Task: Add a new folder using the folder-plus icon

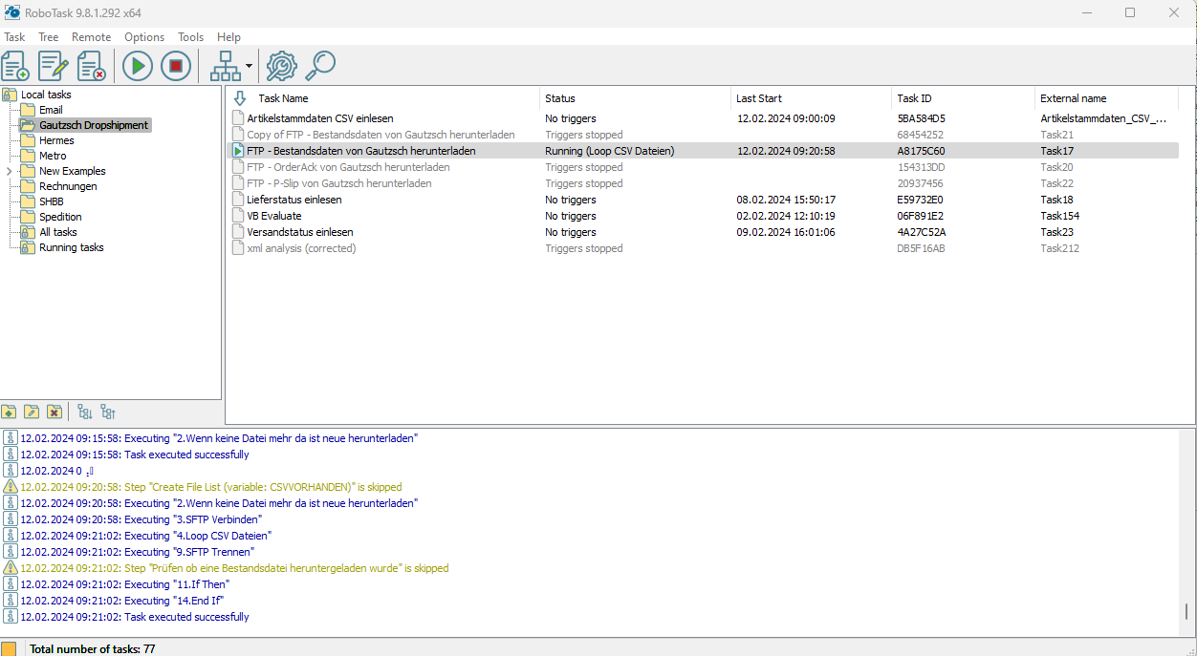Action: 9,413
